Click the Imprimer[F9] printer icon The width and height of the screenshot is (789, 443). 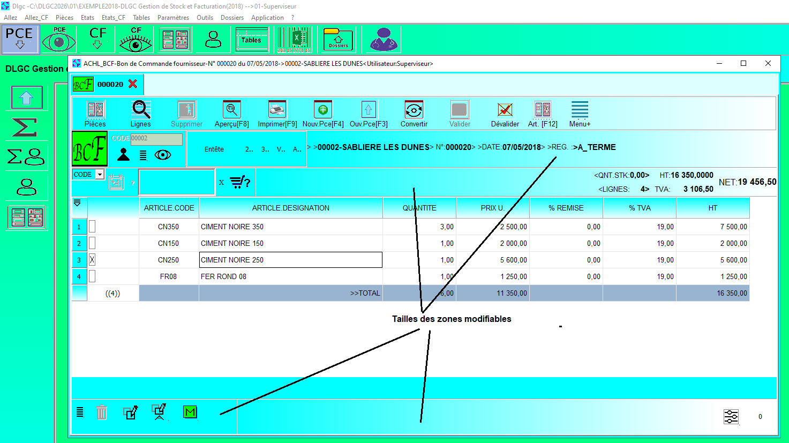pyautogui.click(x=277, y=110)
